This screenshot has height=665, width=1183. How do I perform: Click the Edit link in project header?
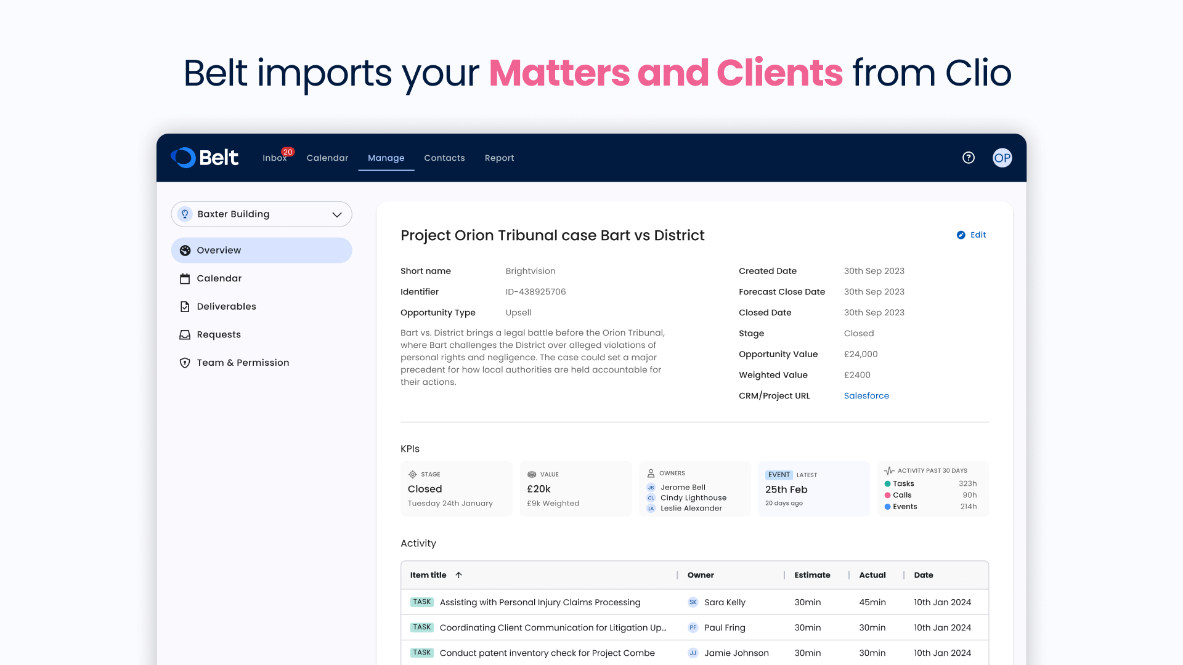tap(978, 235)
